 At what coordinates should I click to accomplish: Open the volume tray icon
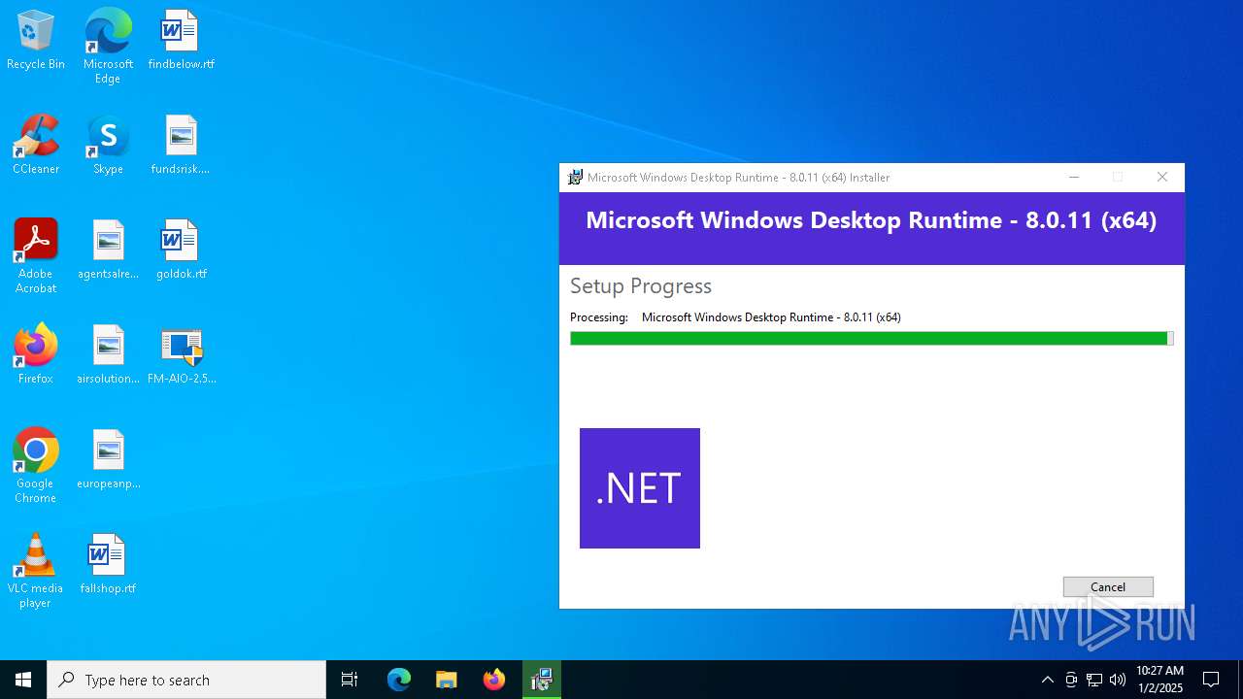tap(1118, 680)
